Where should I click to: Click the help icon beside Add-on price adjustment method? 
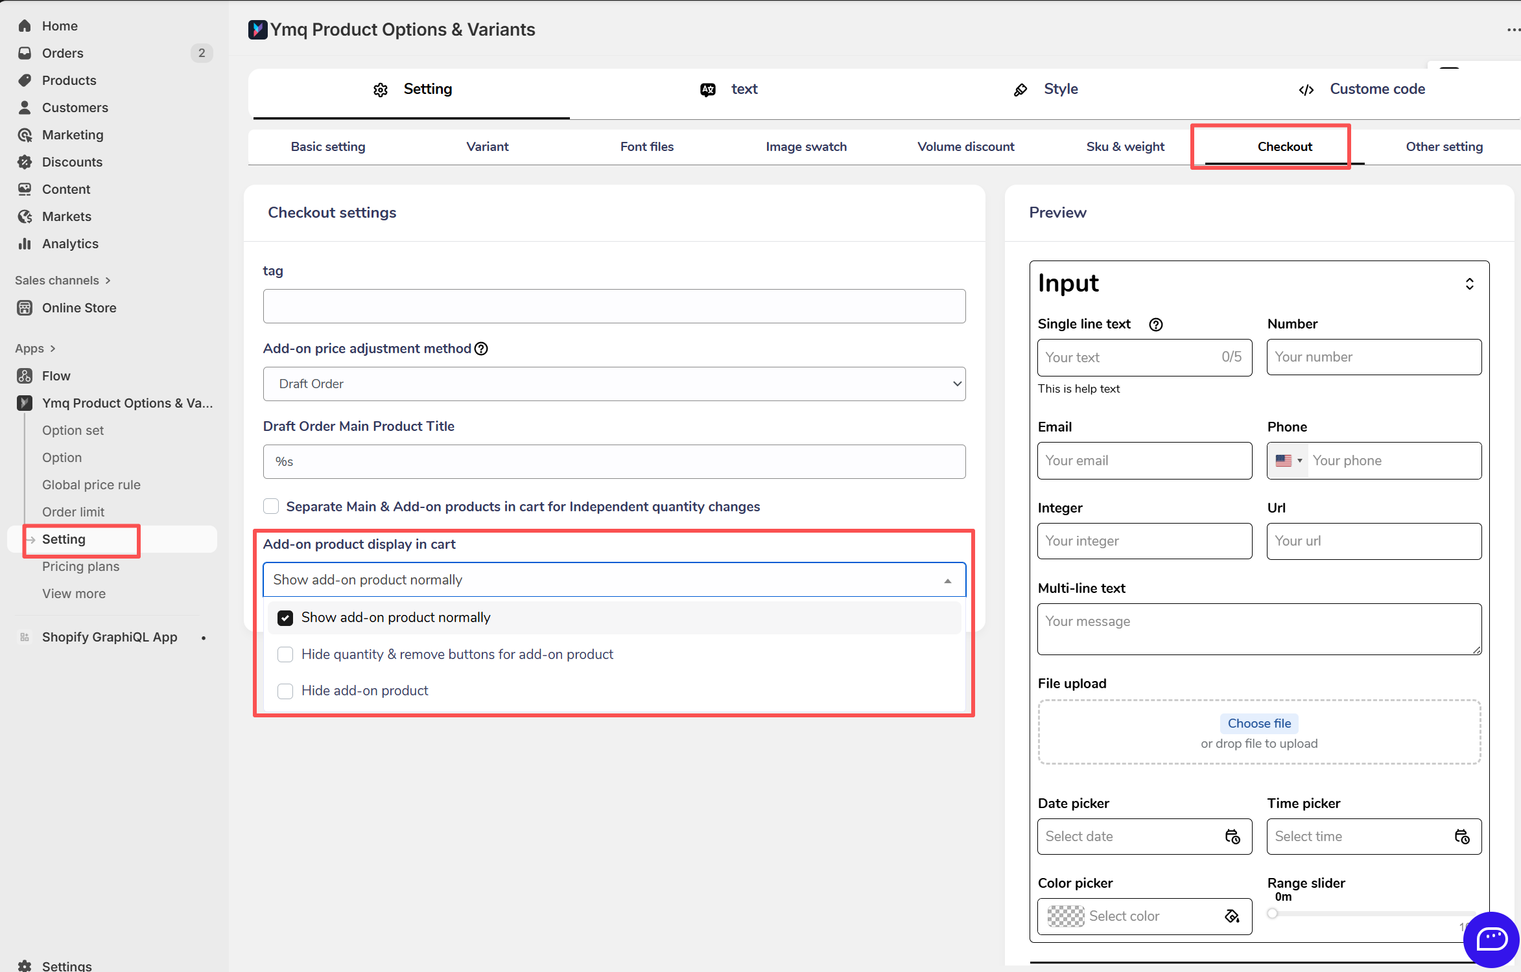coord(481,349)
